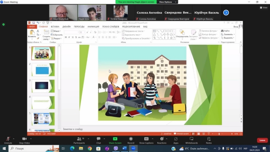Open Google Chrome from the taskbar

89,148
